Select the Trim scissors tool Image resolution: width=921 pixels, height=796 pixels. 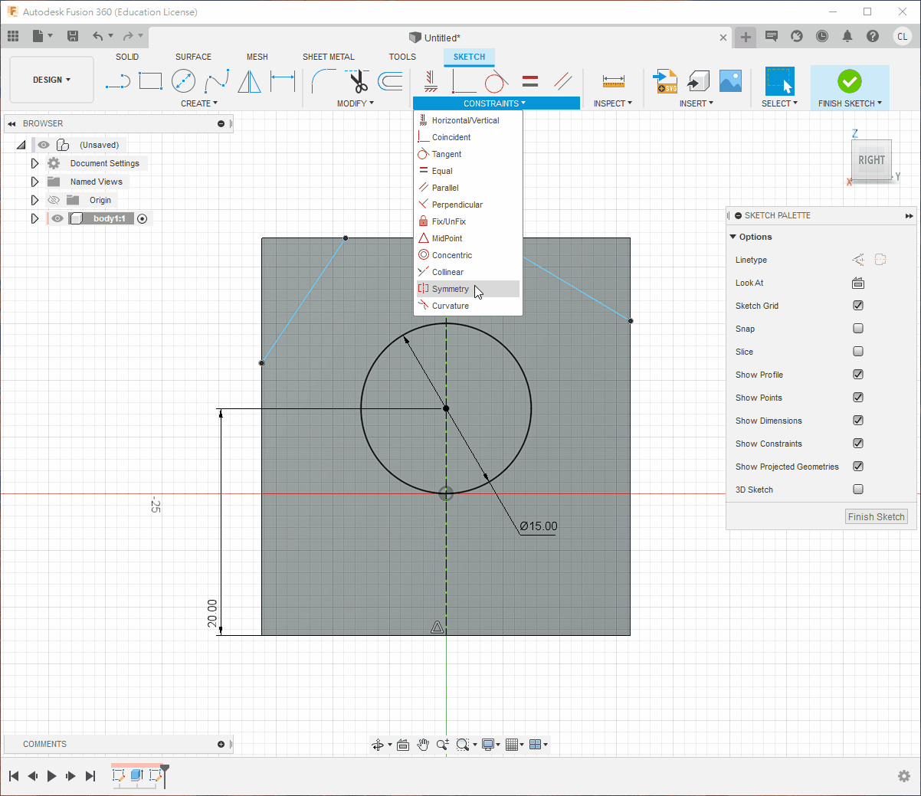(358, 81)
